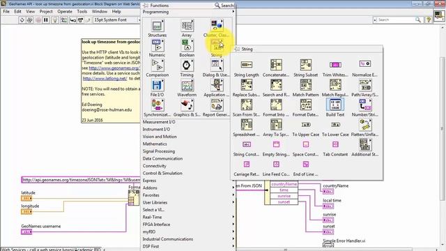446x251 pixels.
Task: Click the Run Continuously toolbar button
Action: click(29, 20)
